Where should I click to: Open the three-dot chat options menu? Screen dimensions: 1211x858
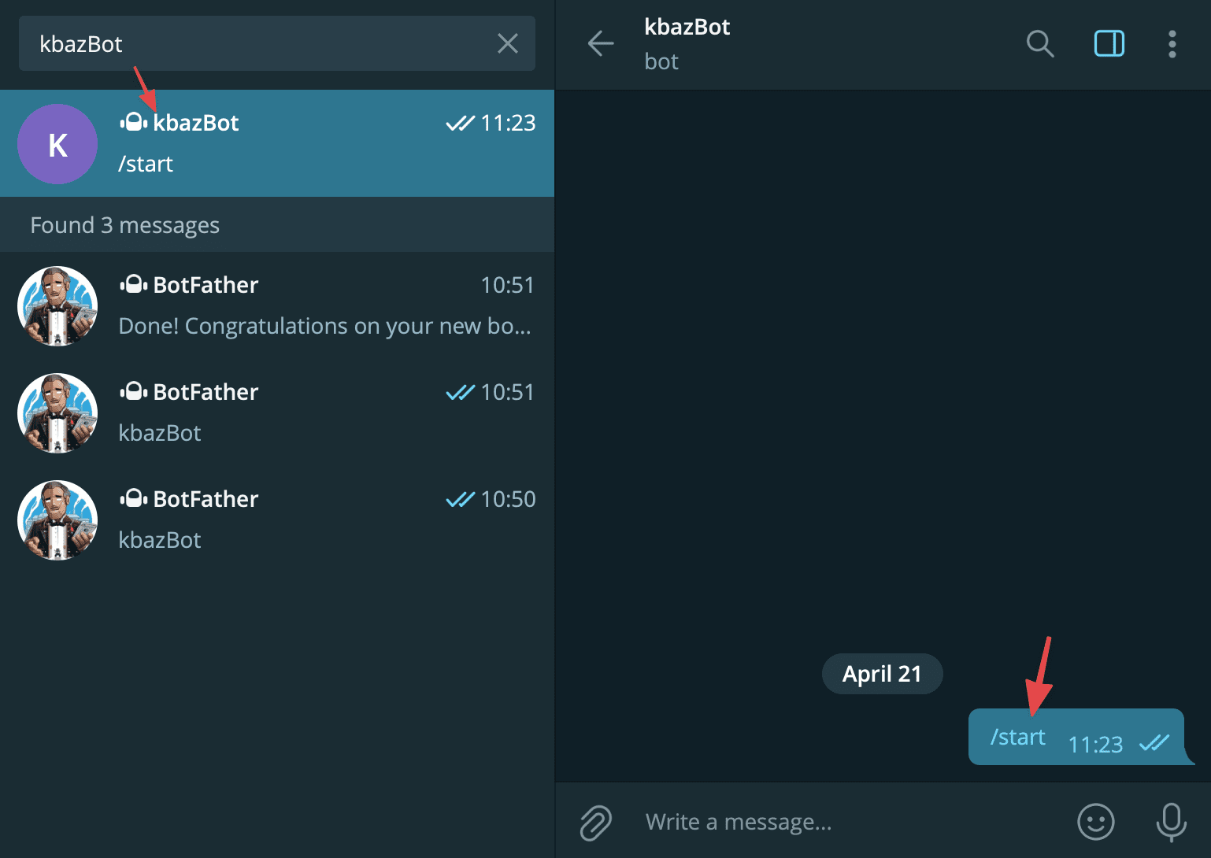pos(1172,44)
